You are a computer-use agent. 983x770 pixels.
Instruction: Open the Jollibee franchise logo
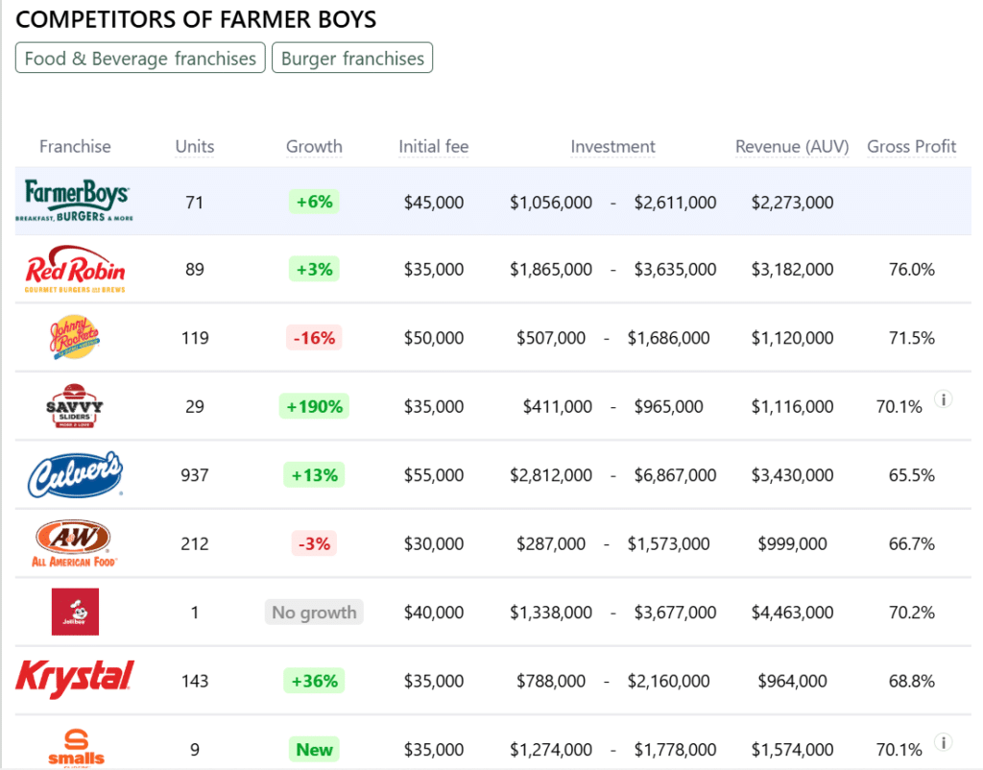point(75,612)
